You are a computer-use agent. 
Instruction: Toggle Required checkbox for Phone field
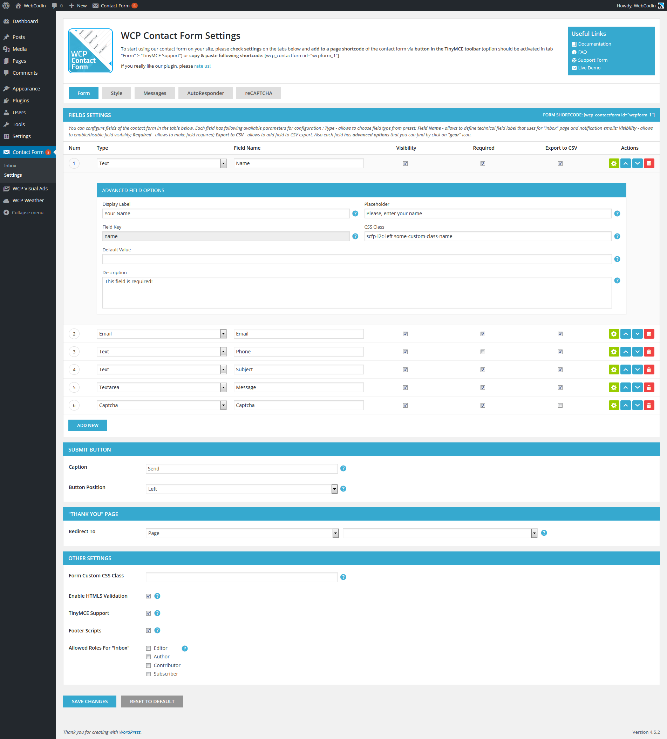pyautogui.click(x=483, y=352)
